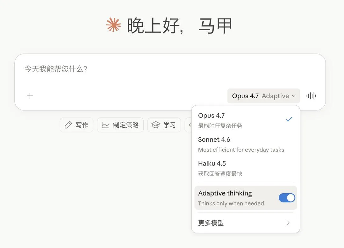Screen dimensions: 344x248
Task: Open the Opus 4.7 Adaptive model selector
Action: 263,96
